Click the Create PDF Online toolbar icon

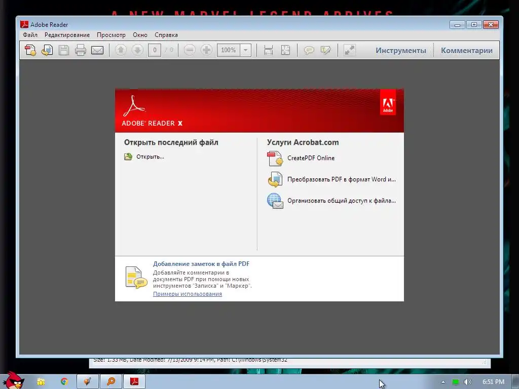pos(30,50)
